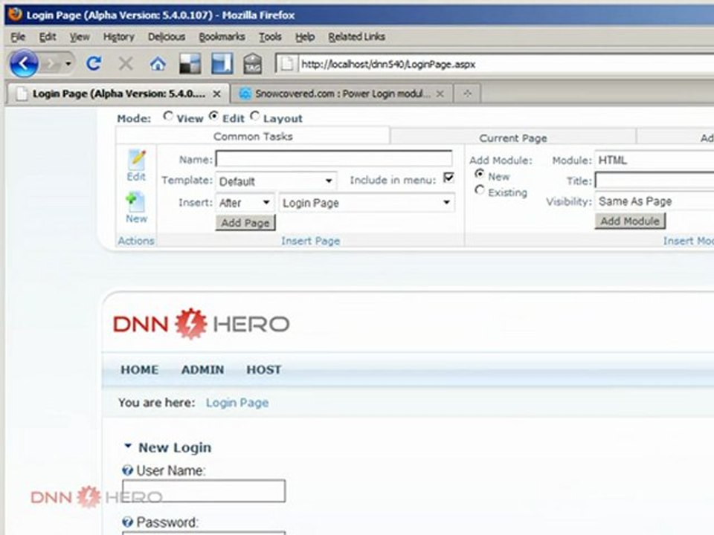
Task: Click the New page icon with green plus
Action: tap(135, 201)
